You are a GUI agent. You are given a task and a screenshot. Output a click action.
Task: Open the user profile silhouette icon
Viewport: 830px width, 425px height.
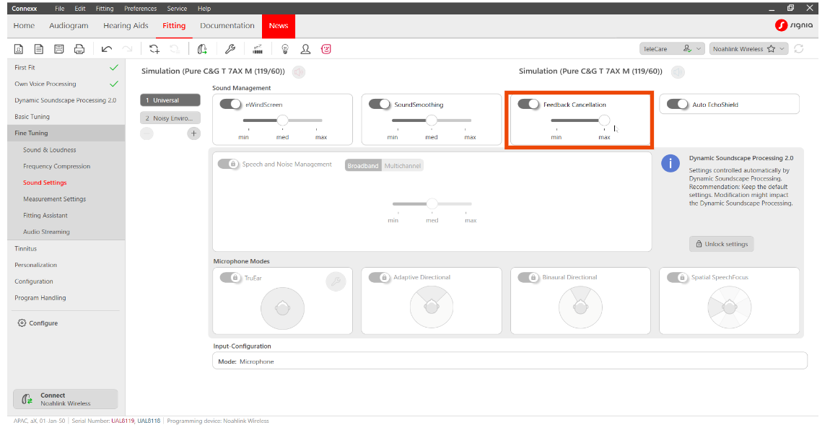pos(305,49)
